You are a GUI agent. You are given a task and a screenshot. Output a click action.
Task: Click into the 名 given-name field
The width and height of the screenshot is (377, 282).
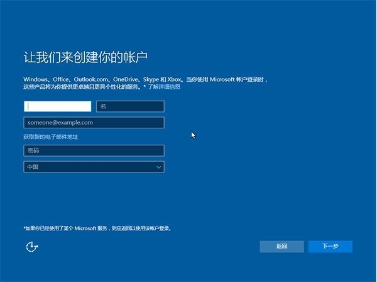click(x=130, y=106)
